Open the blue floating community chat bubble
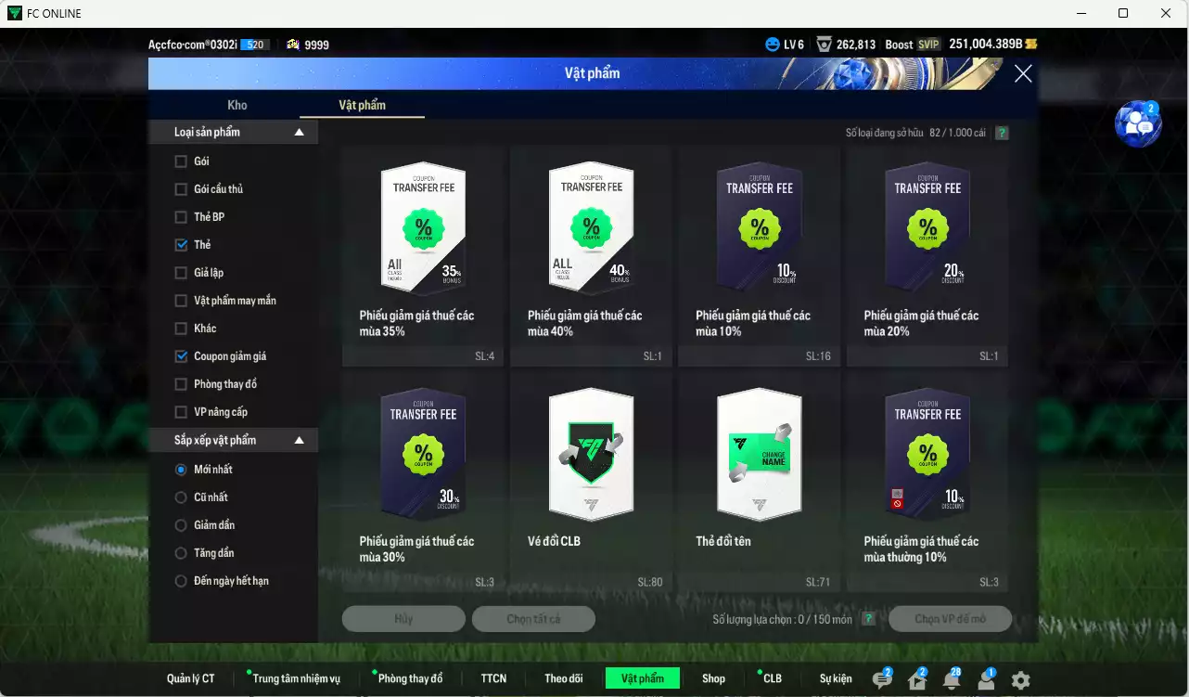This screenshot has width=1189, height=697. pos(1137,124)
